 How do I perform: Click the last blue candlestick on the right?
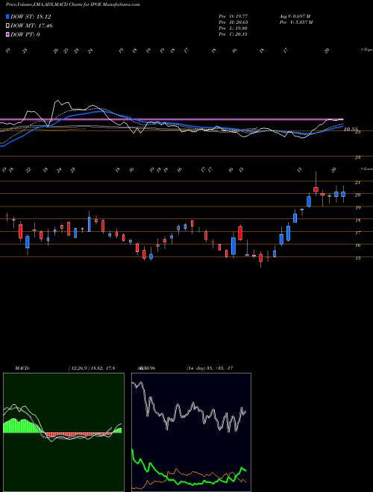pyautogui.click(x=343, y=195)
